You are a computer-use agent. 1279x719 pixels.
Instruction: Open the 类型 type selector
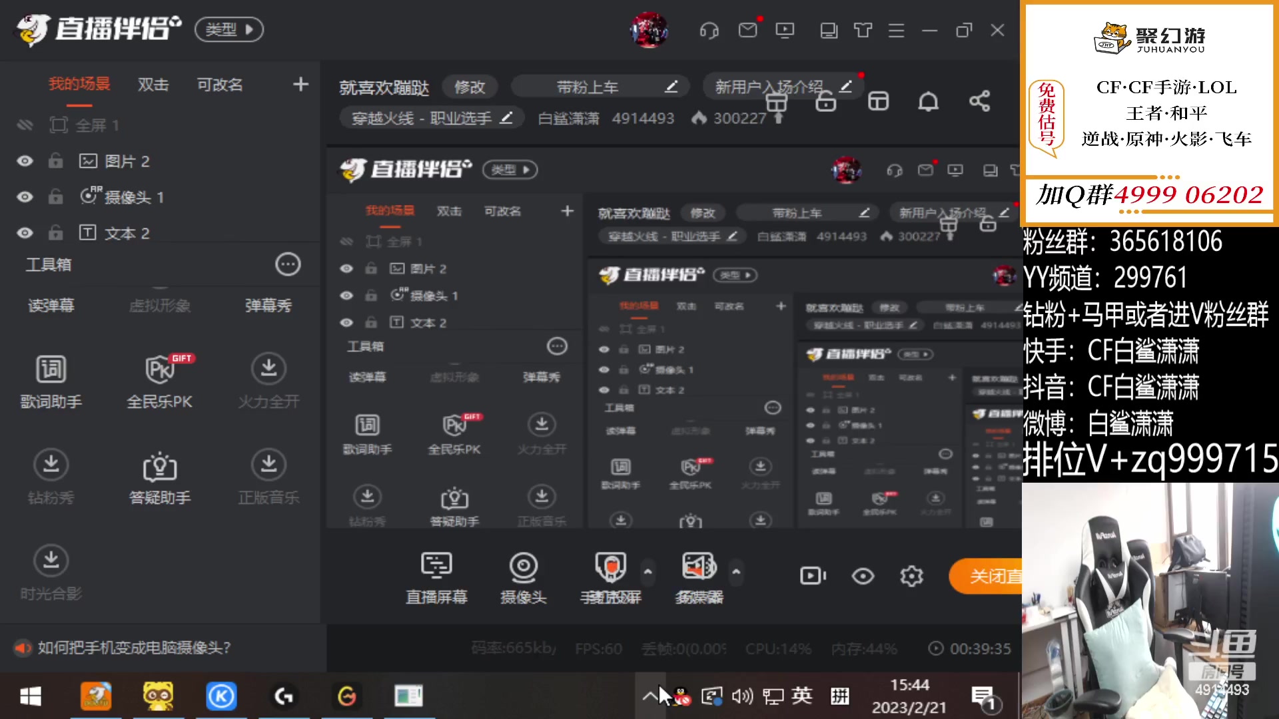click(x=229, y=29)
